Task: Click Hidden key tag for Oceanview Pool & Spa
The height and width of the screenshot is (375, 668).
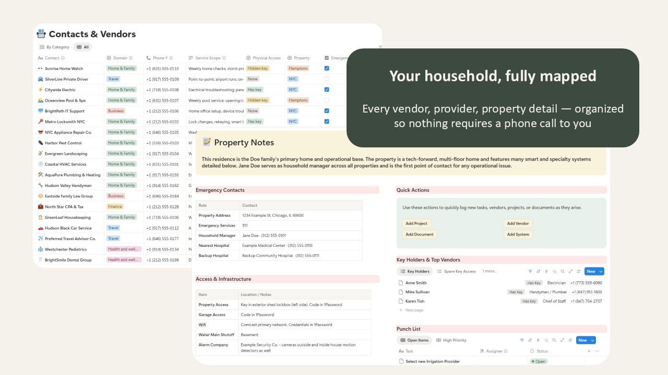Action: [x=258, y=100]
